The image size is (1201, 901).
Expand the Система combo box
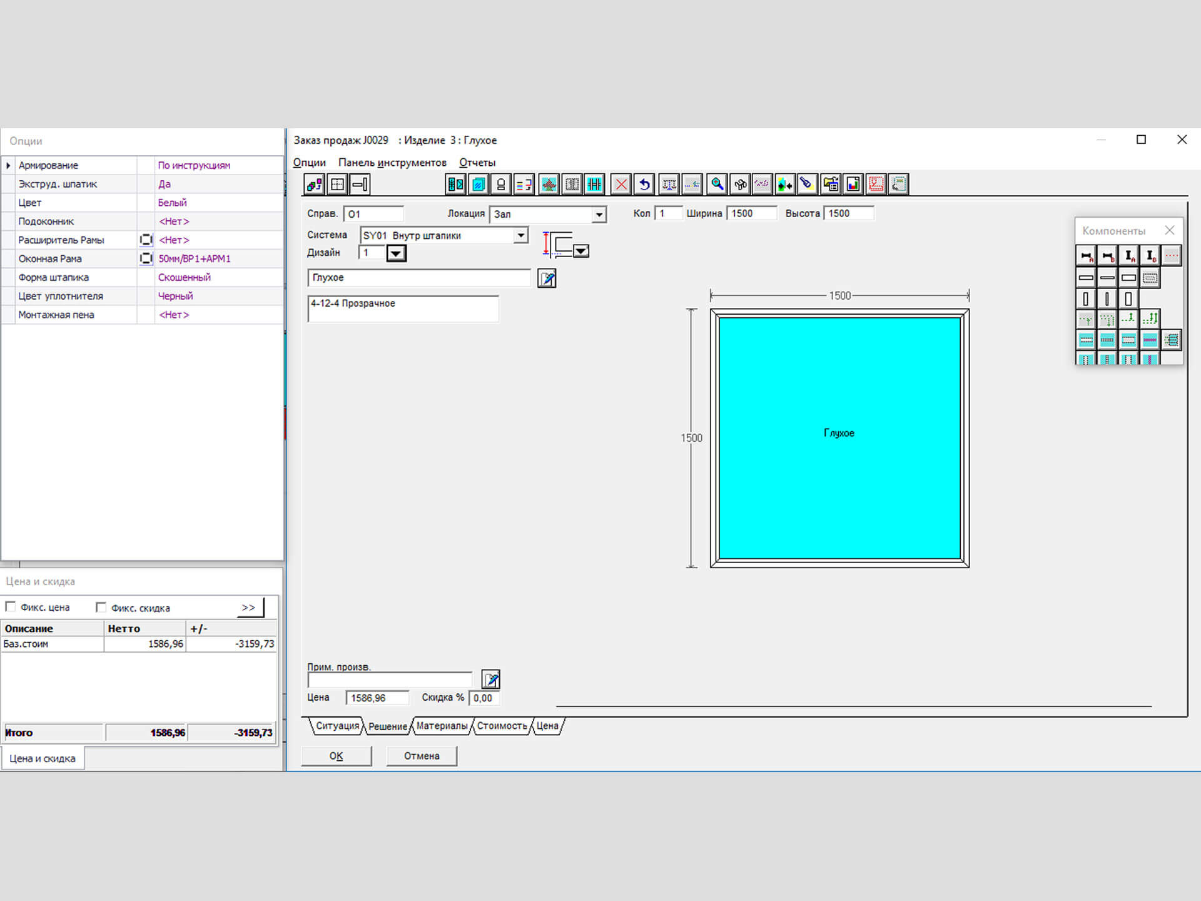click(x=520, y=235)
